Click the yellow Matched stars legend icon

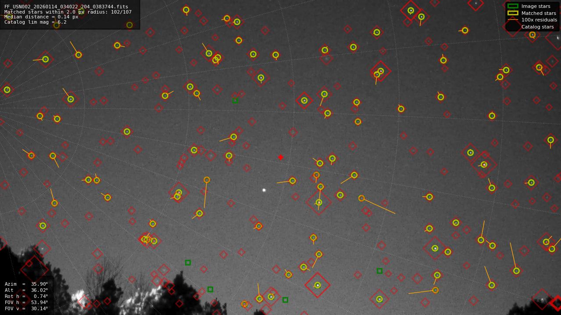click(513, 13)
